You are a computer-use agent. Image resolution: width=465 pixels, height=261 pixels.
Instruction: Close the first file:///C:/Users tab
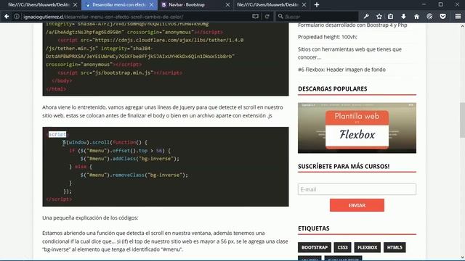tap(75, 5)
